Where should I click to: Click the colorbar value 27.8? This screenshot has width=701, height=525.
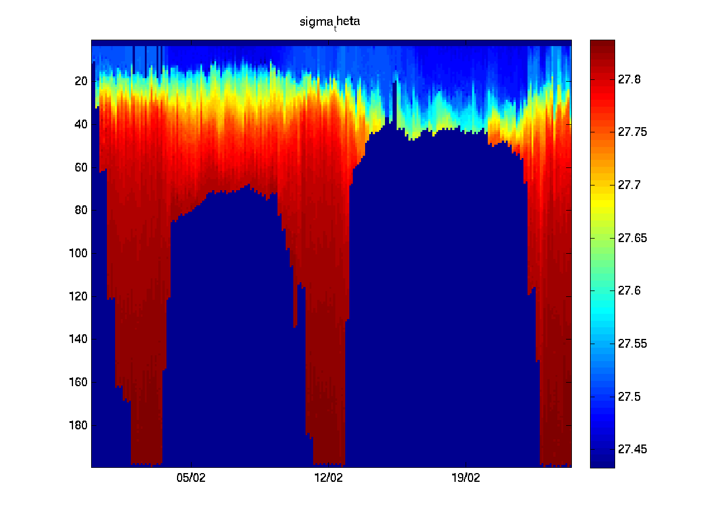pos(629,79)
